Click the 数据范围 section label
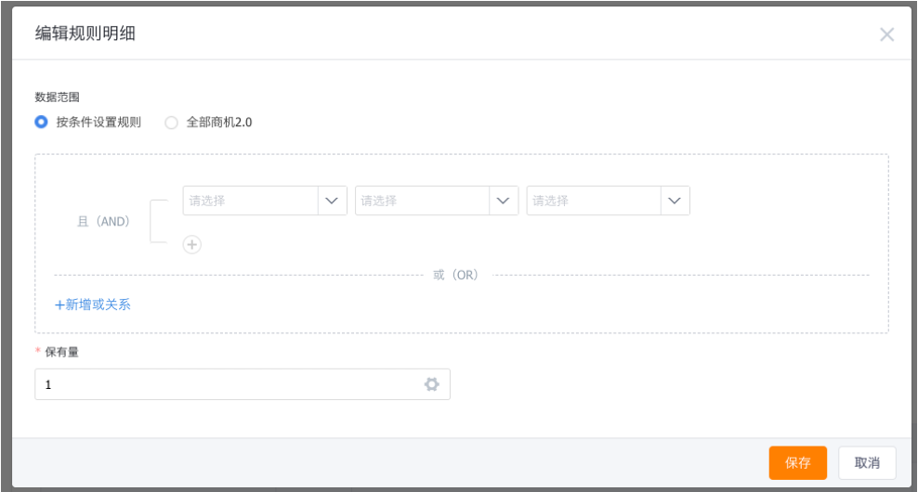Image resolution: width=918 pixels, height=492 pixels. point(57,97)
